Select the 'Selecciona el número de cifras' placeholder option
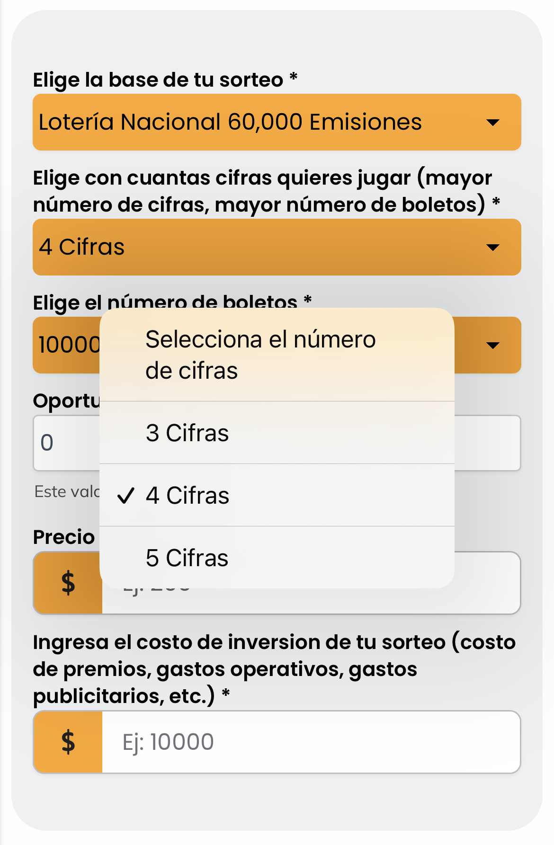Image resolution: width=554 pixels, height=845 pixels. tap(260, 355)
